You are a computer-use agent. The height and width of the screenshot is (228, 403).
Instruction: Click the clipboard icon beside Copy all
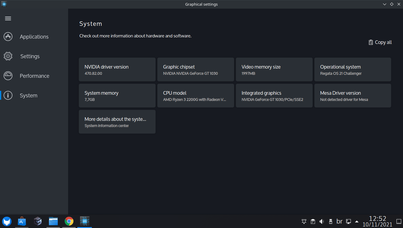click(x=371, y=42)
